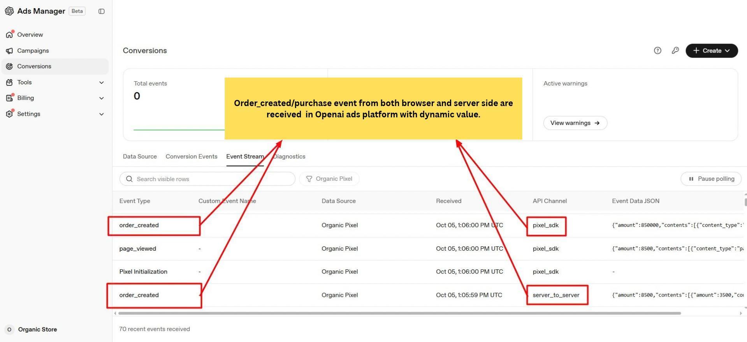The width and height of the screenshot is (747, 342).
Task: Click the pause icon in polling button
Action: (691, 179)
